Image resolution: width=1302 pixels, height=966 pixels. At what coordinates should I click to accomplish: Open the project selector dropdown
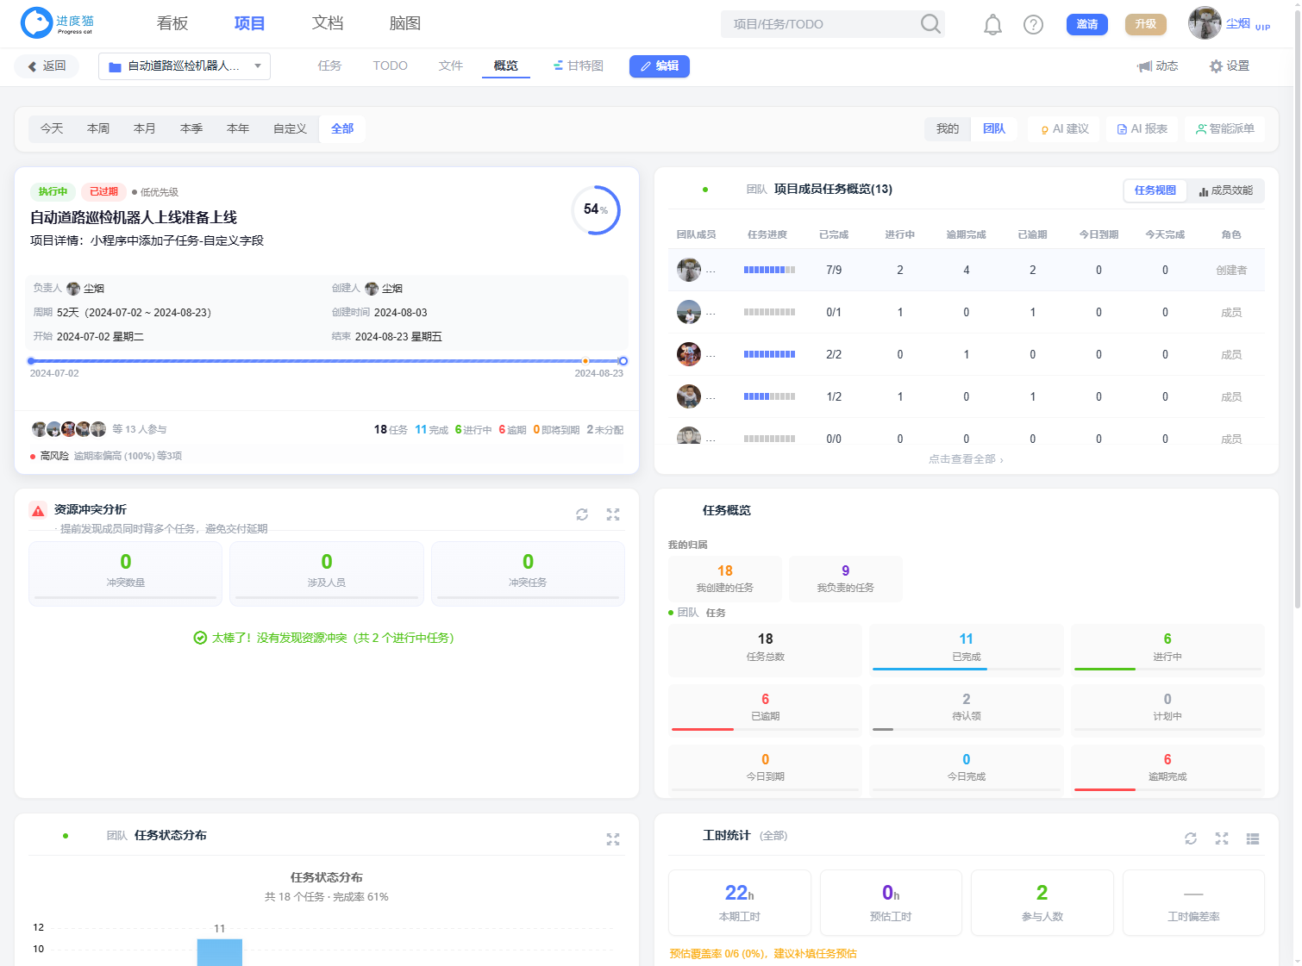tap(185, 66)
